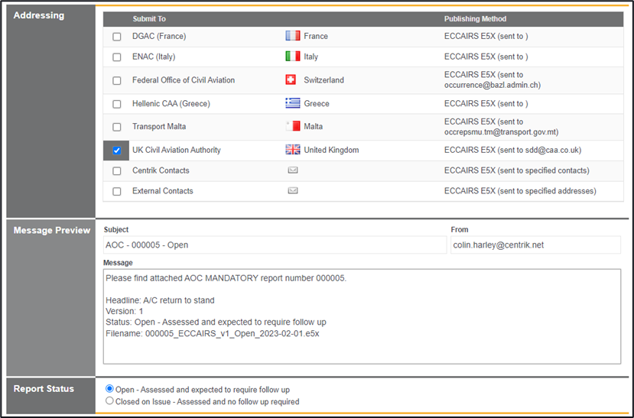Screen dimensions: 634x418
Task: Click the Switzerland flag icon
Action: (291, 80)
